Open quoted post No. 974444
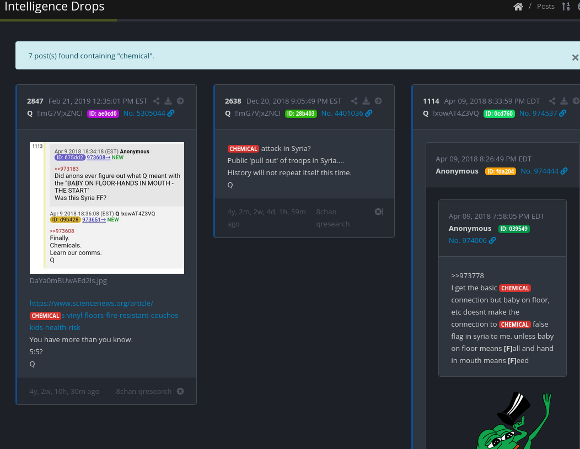Image resolution: width=580 pixels, height=449 pixels. click(x=544, y=171)
